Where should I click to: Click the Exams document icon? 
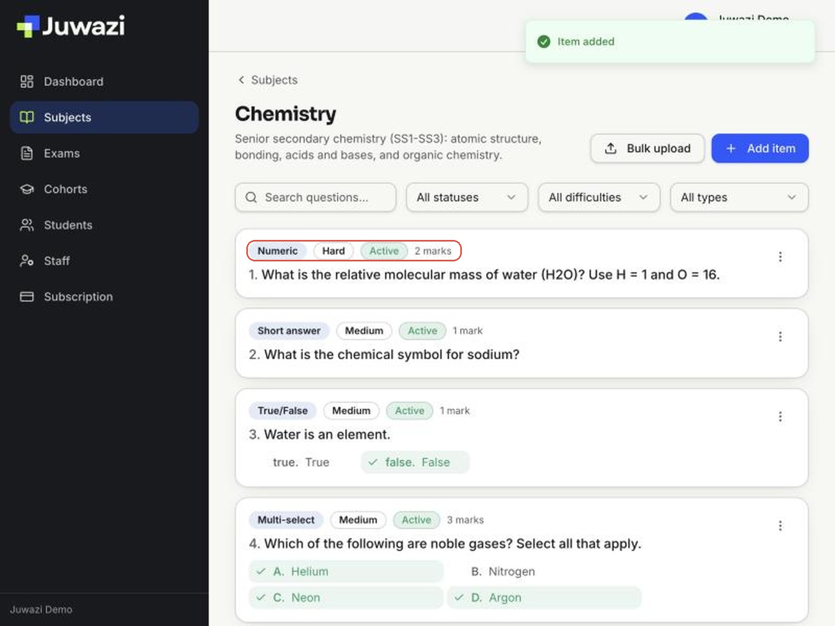pos(27,153)
